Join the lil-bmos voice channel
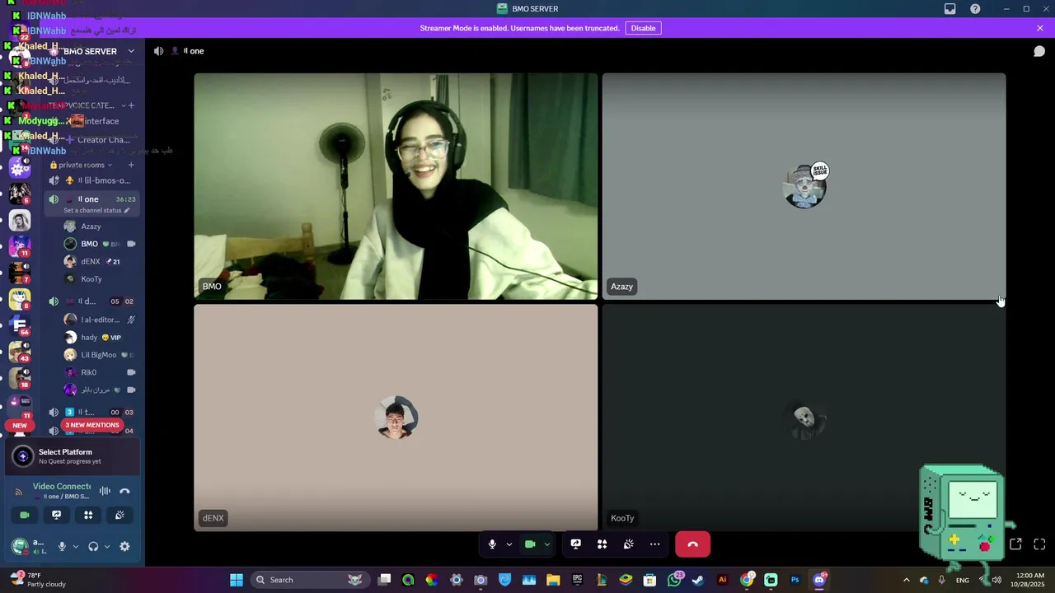This screenshot has width=1055, height=593. coord(91,180)
